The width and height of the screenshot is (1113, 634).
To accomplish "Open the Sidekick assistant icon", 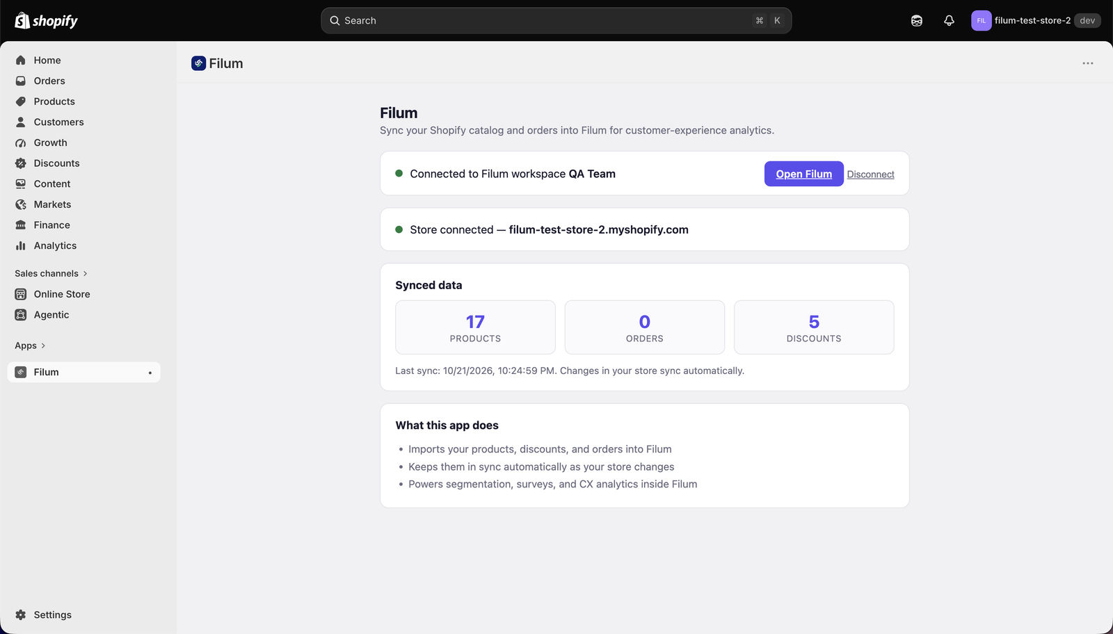I will (917, 21).
